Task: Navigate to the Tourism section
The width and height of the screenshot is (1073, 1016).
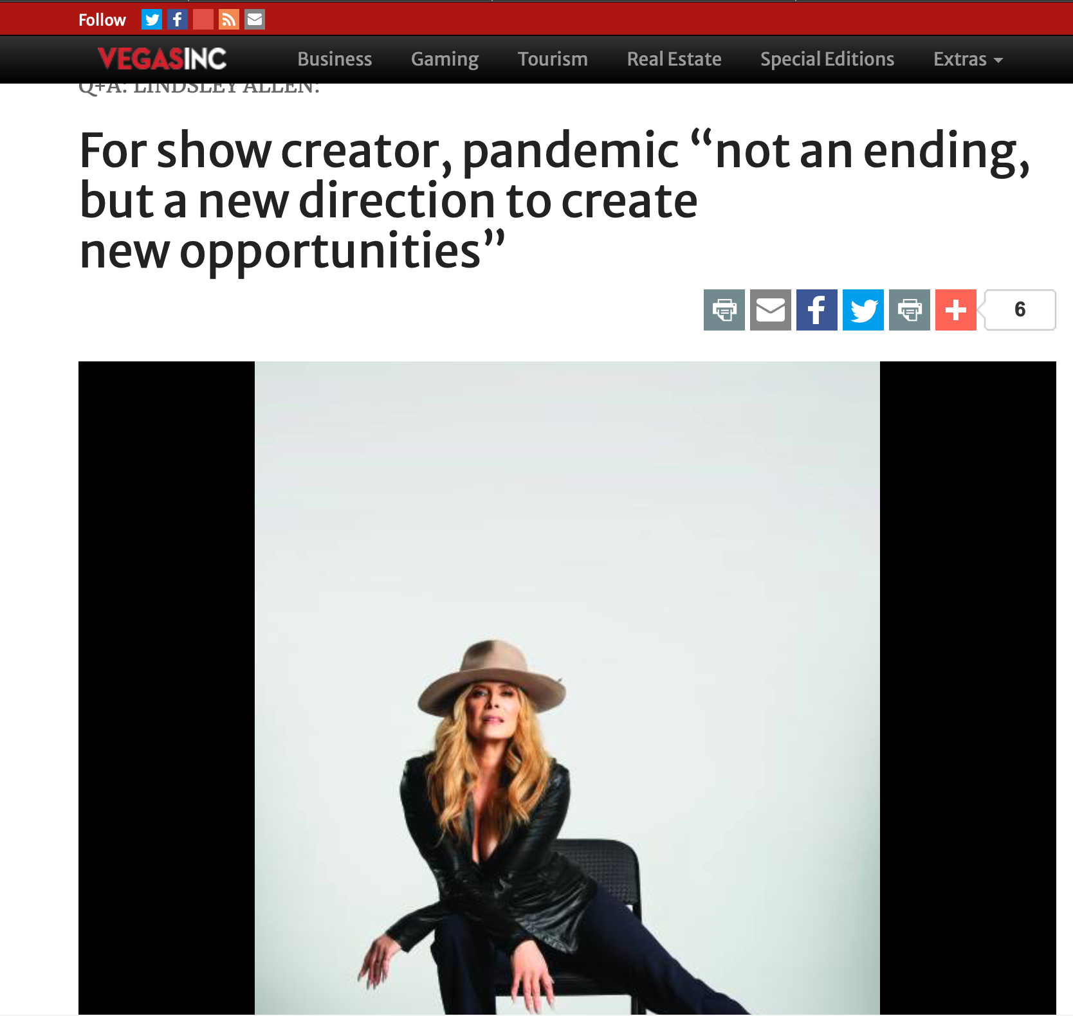Action: pos(553,59)
